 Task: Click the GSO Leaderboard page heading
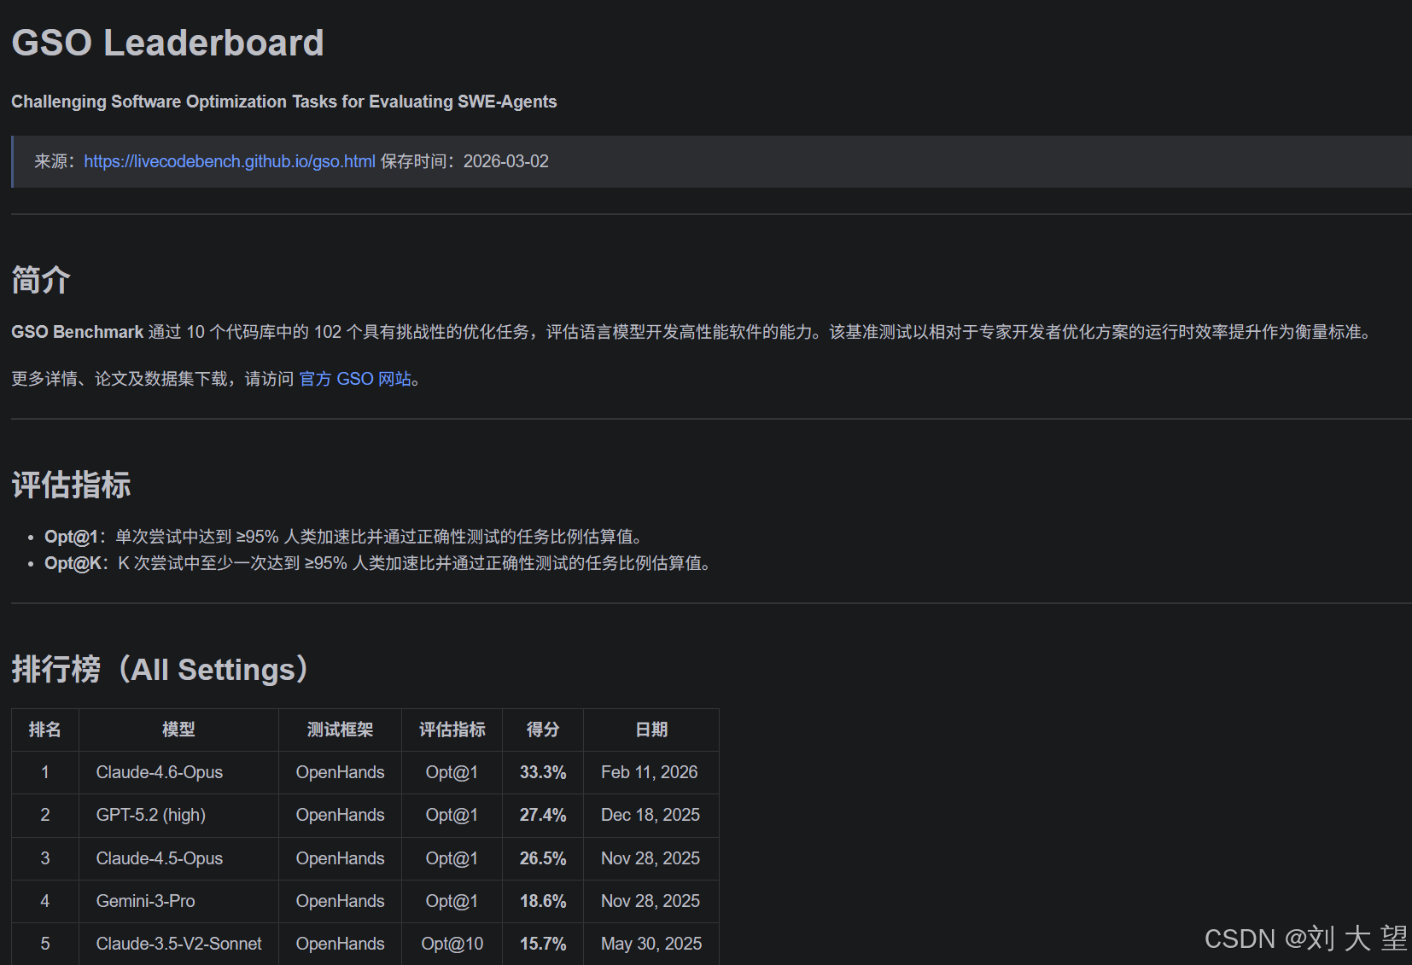[x=167, y=43]
